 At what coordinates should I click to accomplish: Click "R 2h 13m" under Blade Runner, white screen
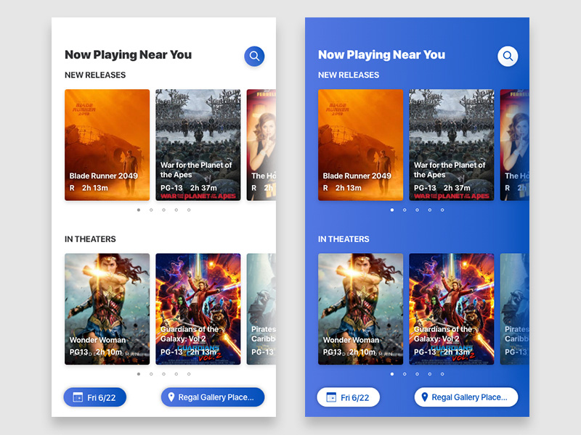tap(89, 188)
